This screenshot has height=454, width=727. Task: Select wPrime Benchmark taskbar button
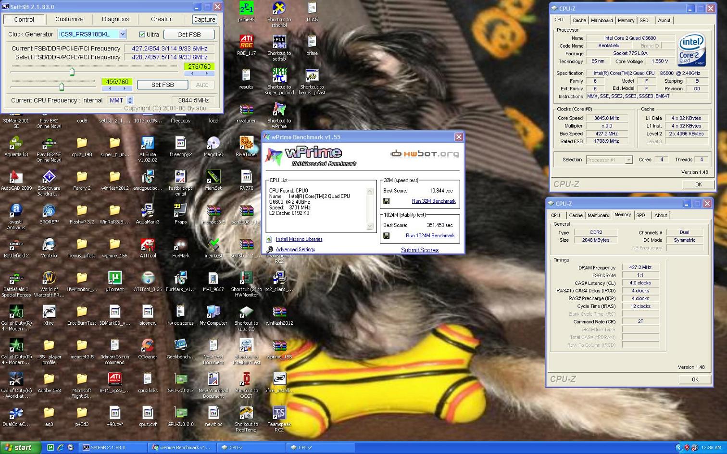point(182,447)
